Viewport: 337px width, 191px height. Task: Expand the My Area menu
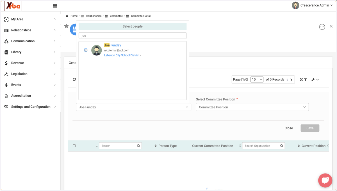55,19
